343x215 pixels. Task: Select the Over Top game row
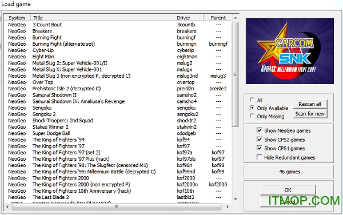(x=118, y=82)
